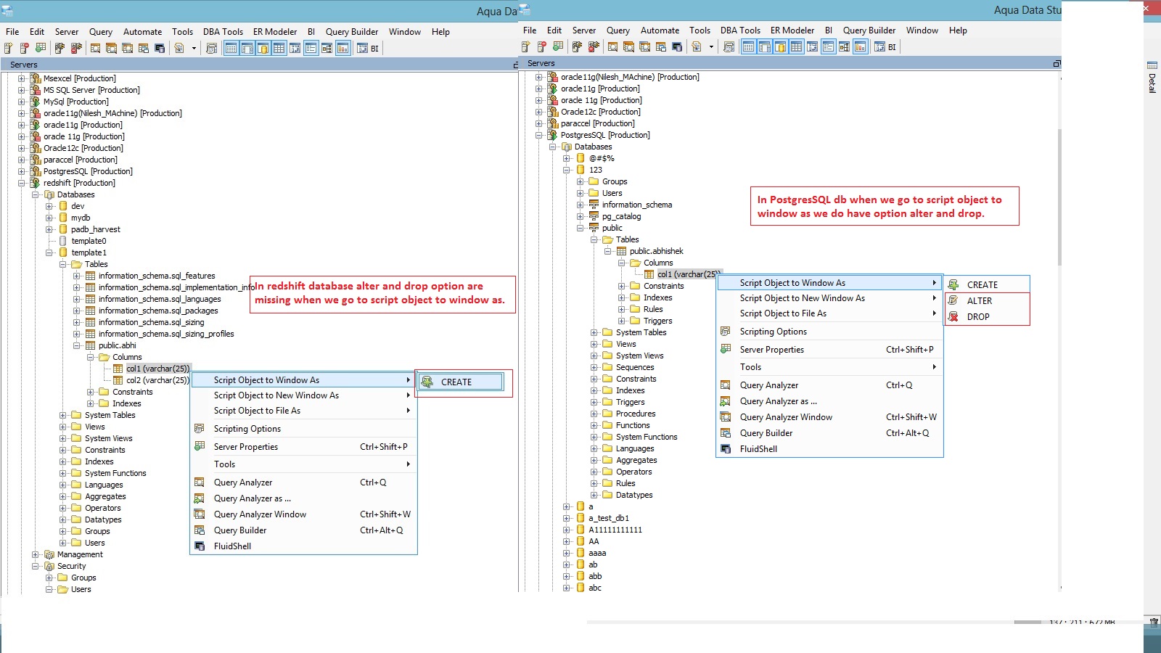The height and width of the screenshot is (653, 1161).
Task: Click Query Analyzer toolbar icon in left window
Action: pos(95,49)
